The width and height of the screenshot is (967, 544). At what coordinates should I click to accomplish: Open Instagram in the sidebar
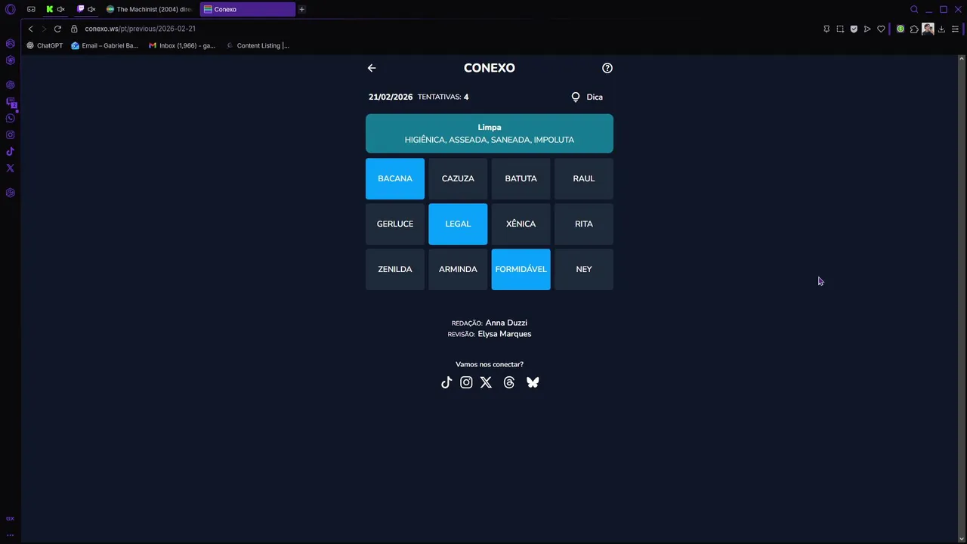point(11,134)
